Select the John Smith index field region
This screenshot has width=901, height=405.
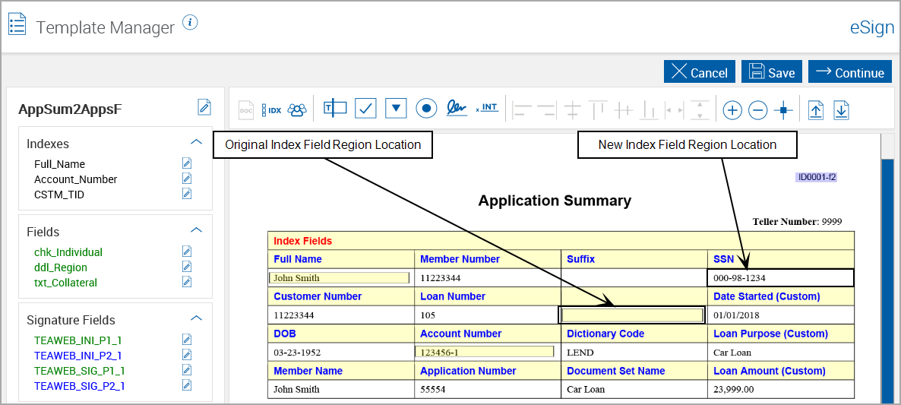point(339,278)
